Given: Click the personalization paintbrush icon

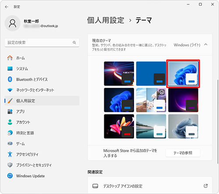Looking at the screenshot, I should point(10,101).
